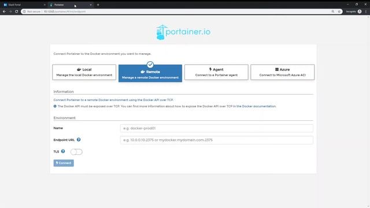Click the portainer.io logo
This screenshot has width=370, height=208.
click(183, 32)
